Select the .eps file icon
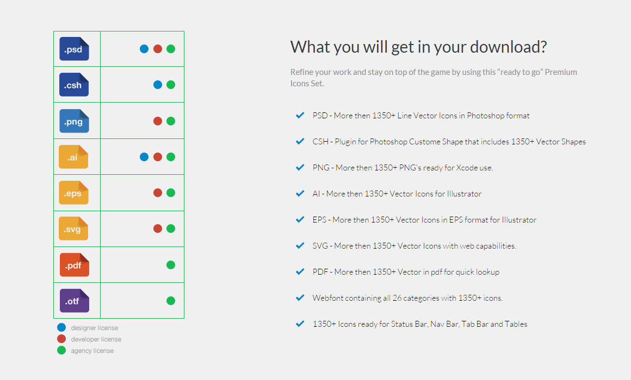 pos(73,193)
